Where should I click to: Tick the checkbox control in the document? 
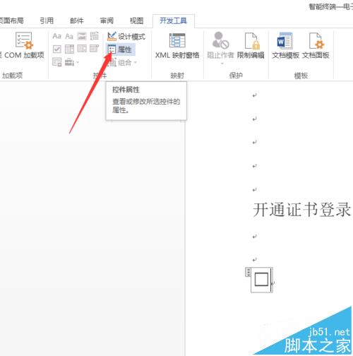(261, 280)
